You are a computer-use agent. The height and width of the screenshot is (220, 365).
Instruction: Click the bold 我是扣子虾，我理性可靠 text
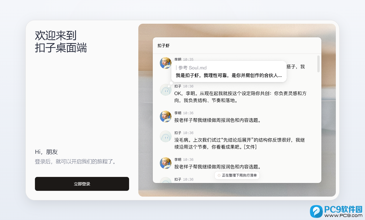[x=229, y=75]
